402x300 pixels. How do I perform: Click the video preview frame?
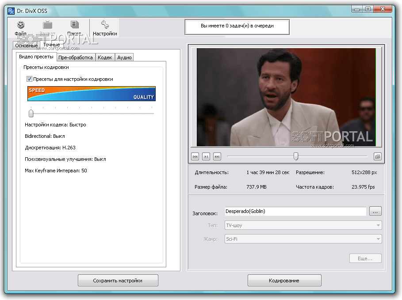[286, 97]
